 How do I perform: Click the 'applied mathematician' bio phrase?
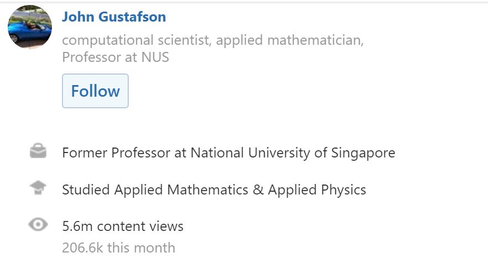(288, 40)
